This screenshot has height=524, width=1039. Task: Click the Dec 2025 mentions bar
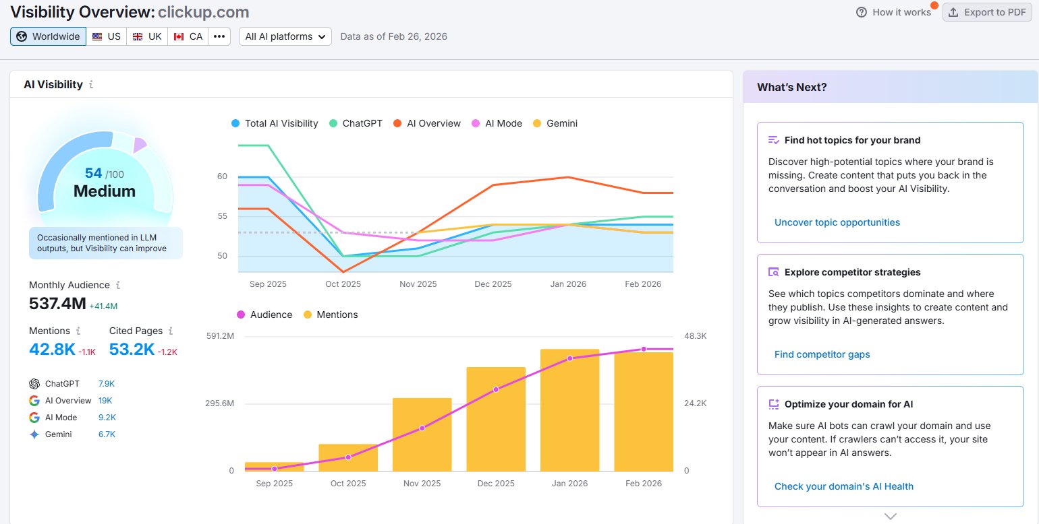pyautogui.click(x=496, y=419)
